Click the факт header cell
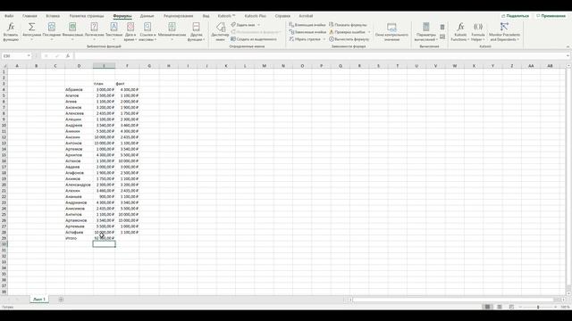The image size is (572, 321). tap(127, 84)
